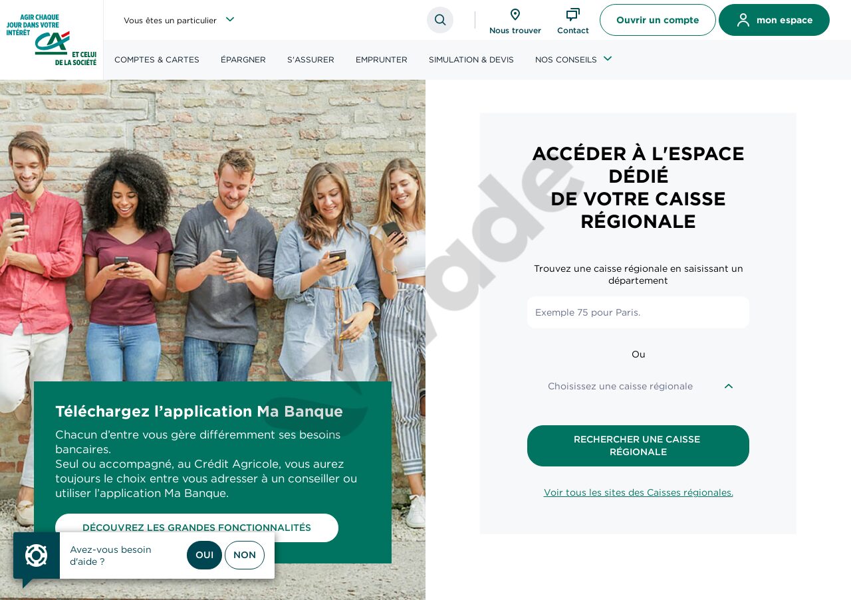This screenshot has height=600, width=851.
Task: Click the user icon in mon espace
Action: (743, 20)
